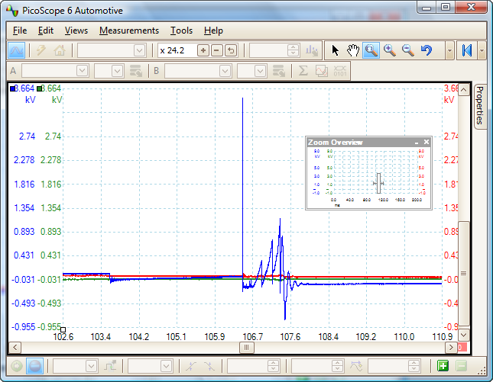Jump to first waveform buffer
This screenshot has width=493, height=382.
(x=467, y=50)
